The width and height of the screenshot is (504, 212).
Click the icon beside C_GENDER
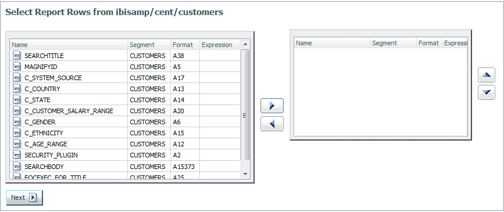[17, 122]
